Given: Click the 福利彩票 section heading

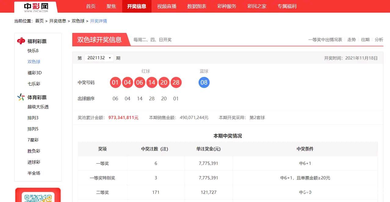Looking at the screenshot, I should point(37,41).
